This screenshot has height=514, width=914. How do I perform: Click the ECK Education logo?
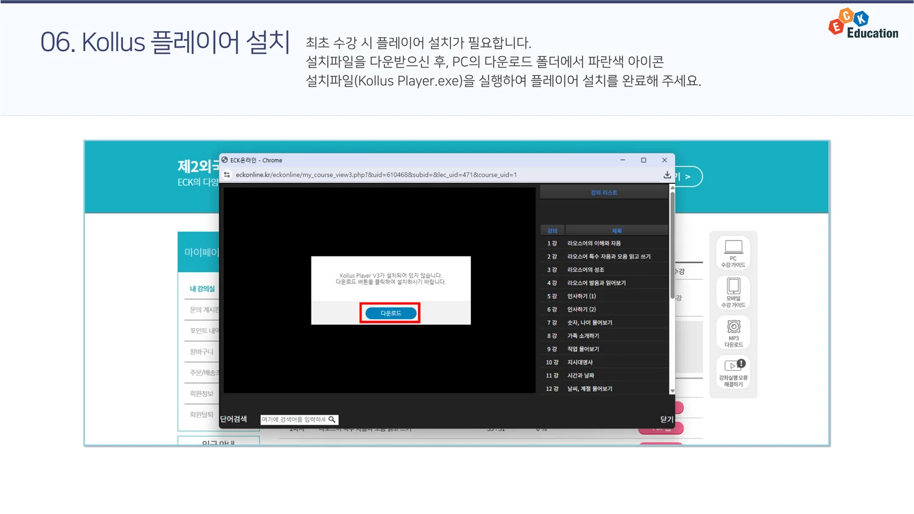coord(863,24)
